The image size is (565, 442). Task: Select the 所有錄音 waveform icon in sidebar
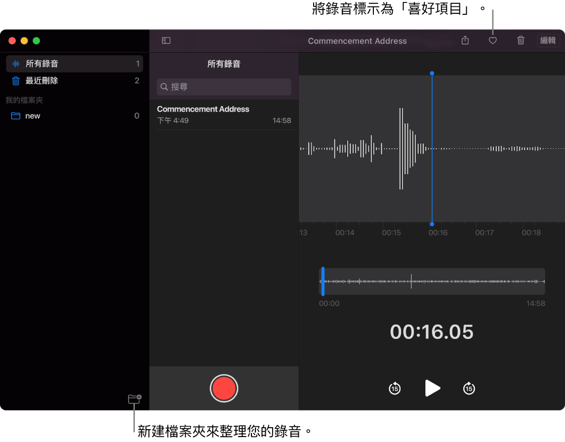[x=15, y=64]
